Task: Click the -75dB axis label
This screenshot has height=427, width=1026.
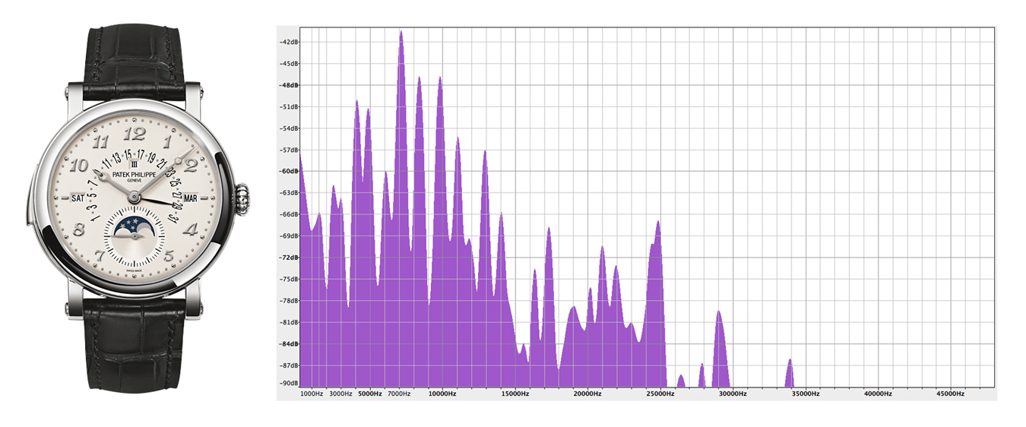Action: (x=288, y=279)
